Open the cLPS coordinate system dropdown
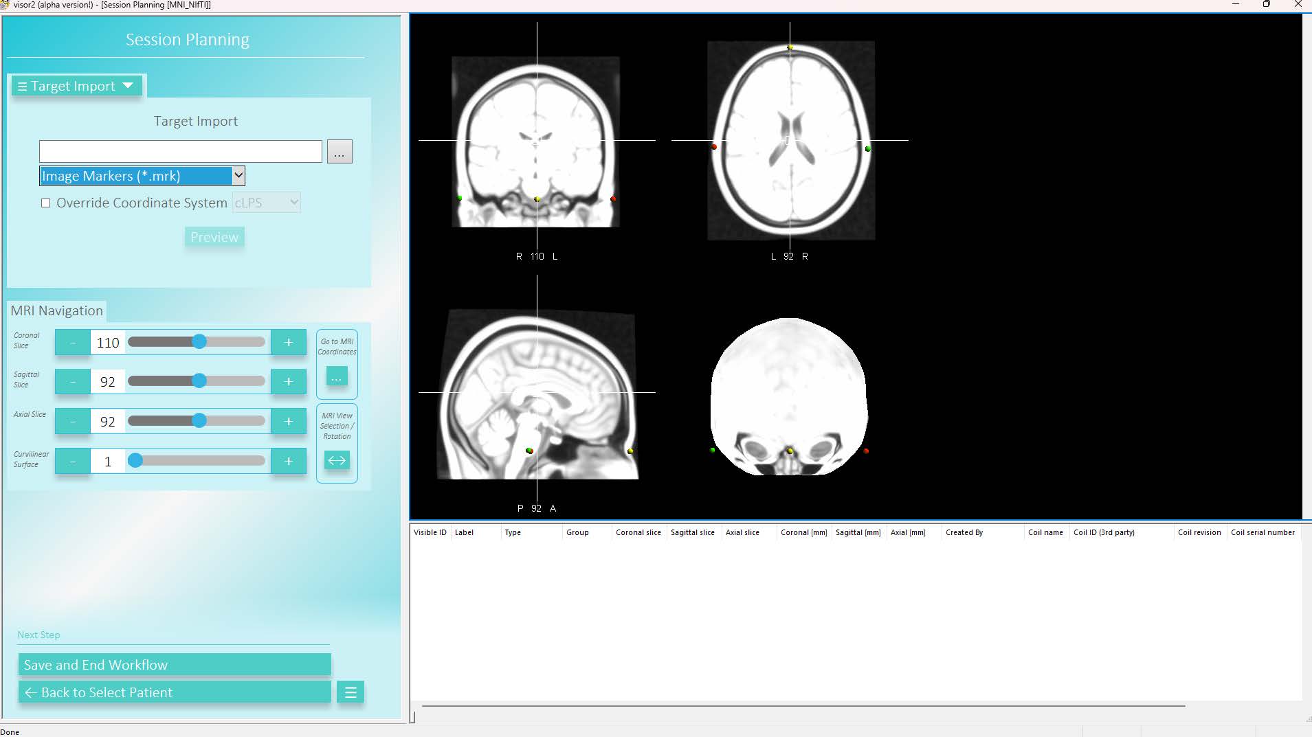 point(266,203)
